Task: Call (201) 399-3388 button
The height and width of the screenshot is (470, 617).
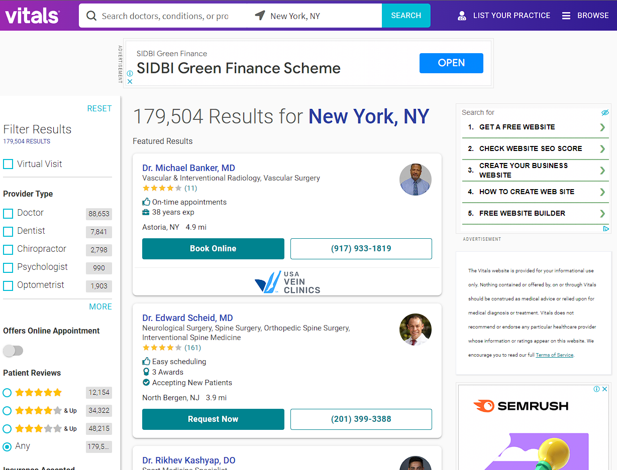Action: pos(361,419)
